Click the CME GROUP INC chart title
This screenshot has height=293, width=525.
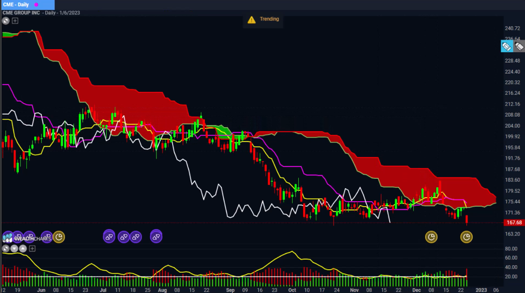21,13
